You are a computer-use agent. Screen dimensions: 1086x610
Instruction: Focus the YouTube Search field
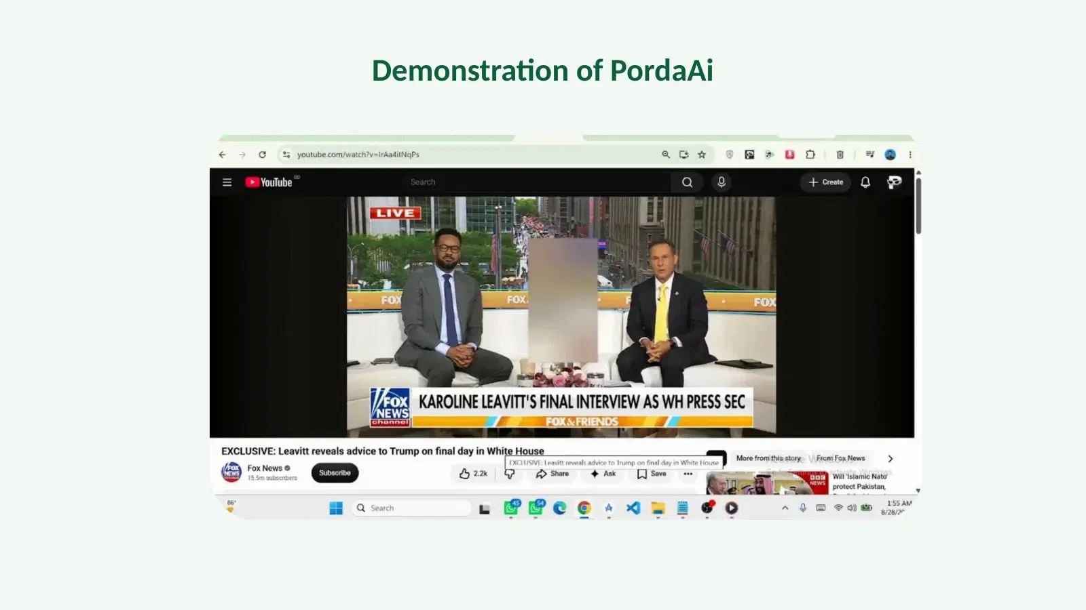coord(536,182)
